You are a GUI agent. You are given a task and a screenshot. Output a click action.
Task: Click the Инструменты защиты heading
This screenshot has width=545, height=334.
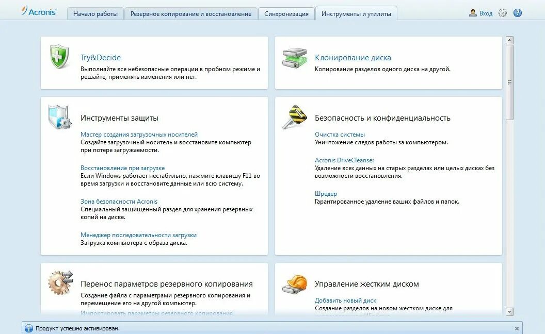[119, 118]
